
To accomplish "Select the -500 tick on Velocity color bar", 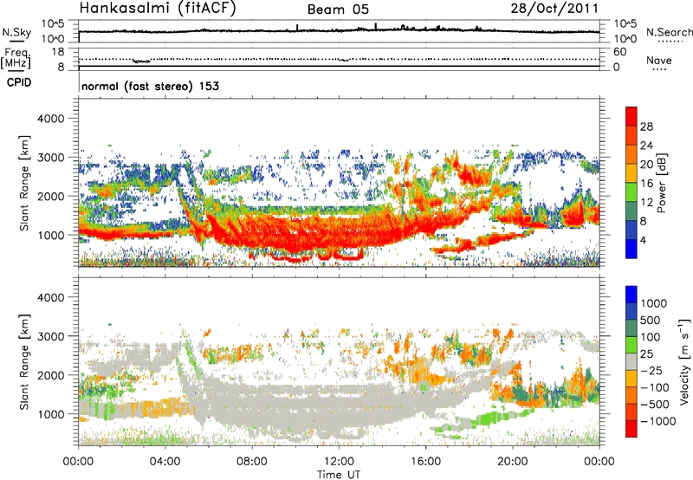I will point(655,405).
